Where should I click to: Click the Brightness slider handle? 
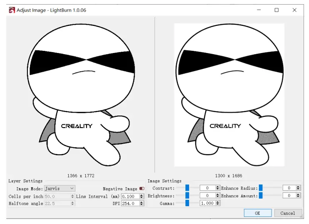click(x=187, y=195)
